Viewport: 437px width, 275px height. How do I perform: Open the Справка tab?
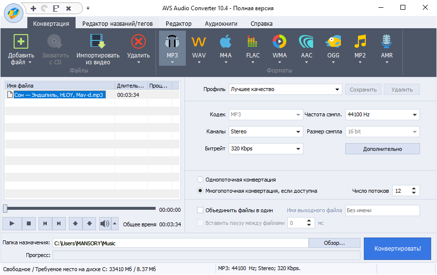pos(261,24)
